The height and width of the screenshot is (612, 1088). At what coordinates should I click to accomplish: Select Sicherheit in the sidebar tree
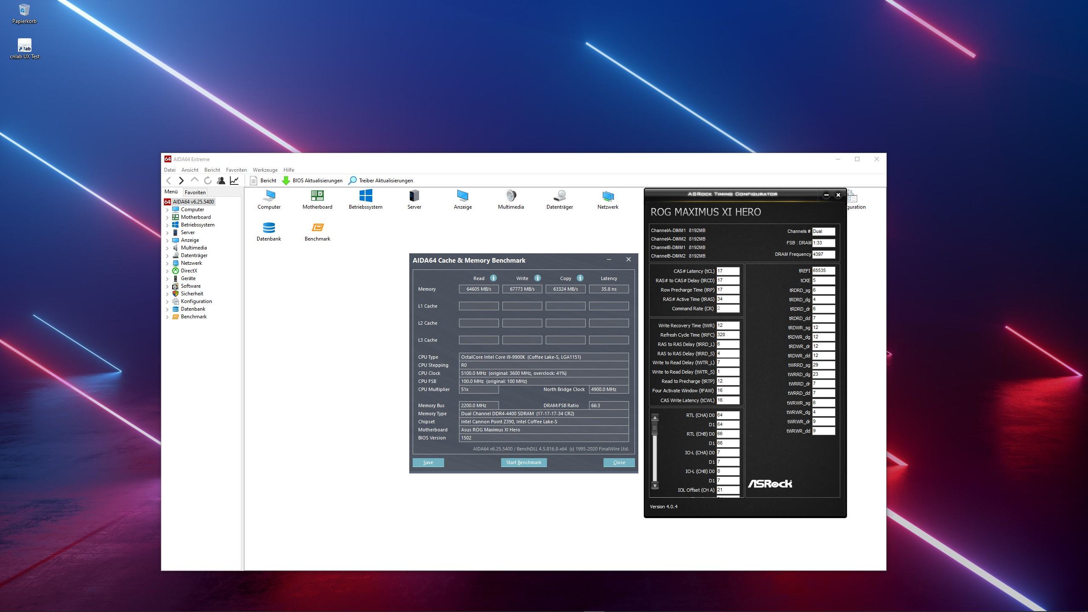(192, 294)
